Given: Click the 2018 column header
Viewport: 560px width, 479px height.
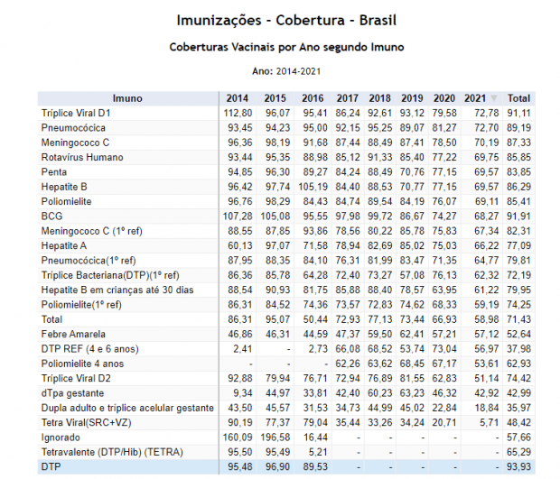Looking at the screenshot, I should (x=379, y=98).
